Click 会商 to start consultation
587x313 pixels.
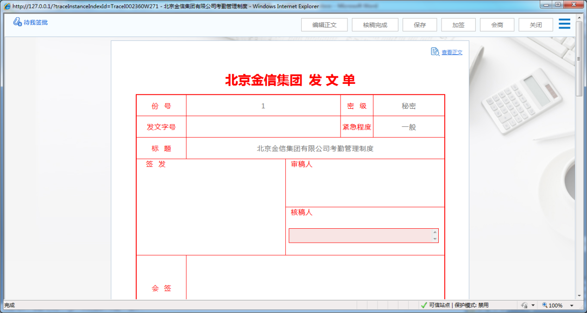coord(497,25)
